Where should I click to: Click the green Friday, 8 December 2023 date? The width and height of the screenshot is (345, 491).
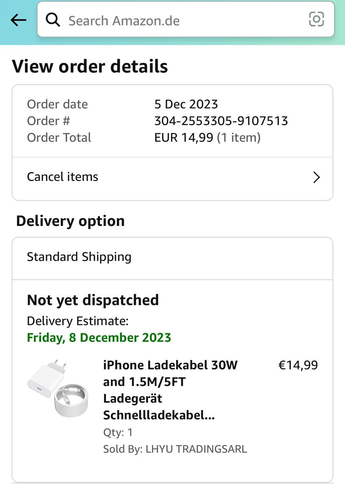point(99,338)
